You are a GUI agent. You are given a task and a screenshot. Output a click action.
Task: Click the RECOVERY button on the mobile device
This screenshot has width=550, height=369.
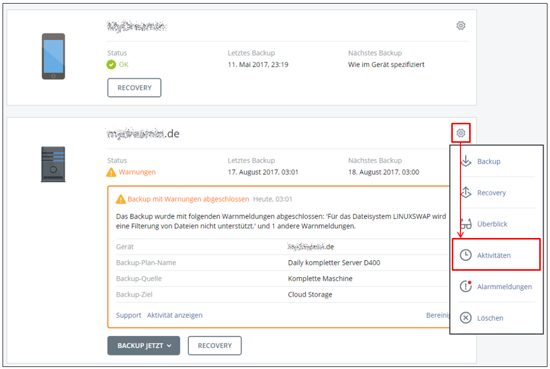click(x=134, y=88)
